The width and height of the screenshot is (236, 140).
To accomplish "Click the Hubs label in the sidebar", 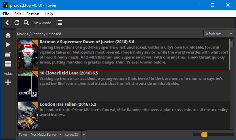I will tap(8, 73).
